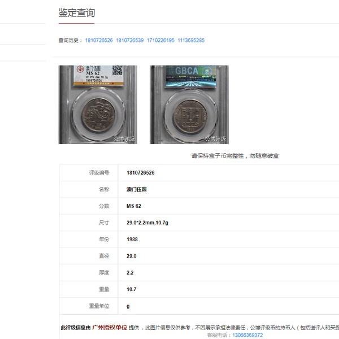Select the 尺寸 row label
Screen dimensions: 339x339
coord(104,223)
